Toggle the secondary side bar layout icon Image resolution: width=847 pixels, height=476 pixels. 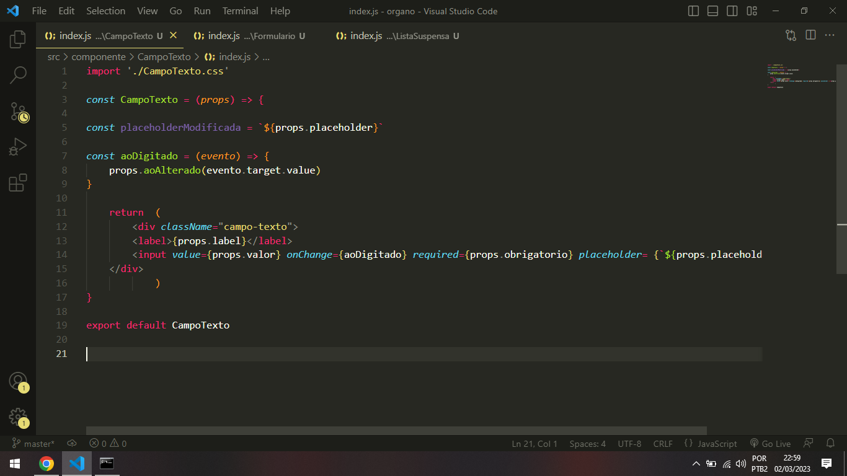click(732, 11)
